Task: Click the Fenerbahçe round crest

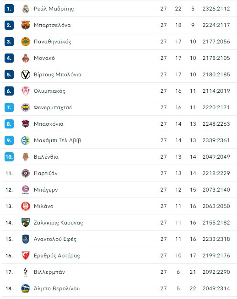Action: [26, 107]
